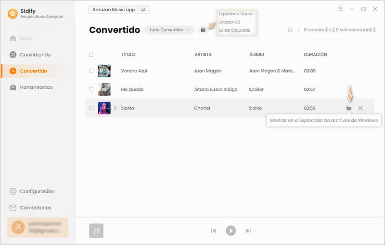This screenshot has width=385, height=245.
Task: Click the Spoiler album cell
Action: [x=256, y=89]
